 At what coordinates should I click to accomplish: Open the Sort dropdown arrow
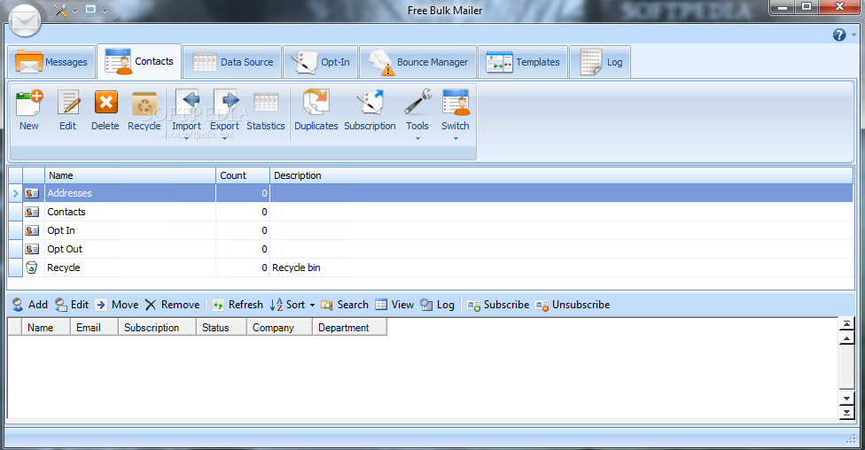pos(312,305)
